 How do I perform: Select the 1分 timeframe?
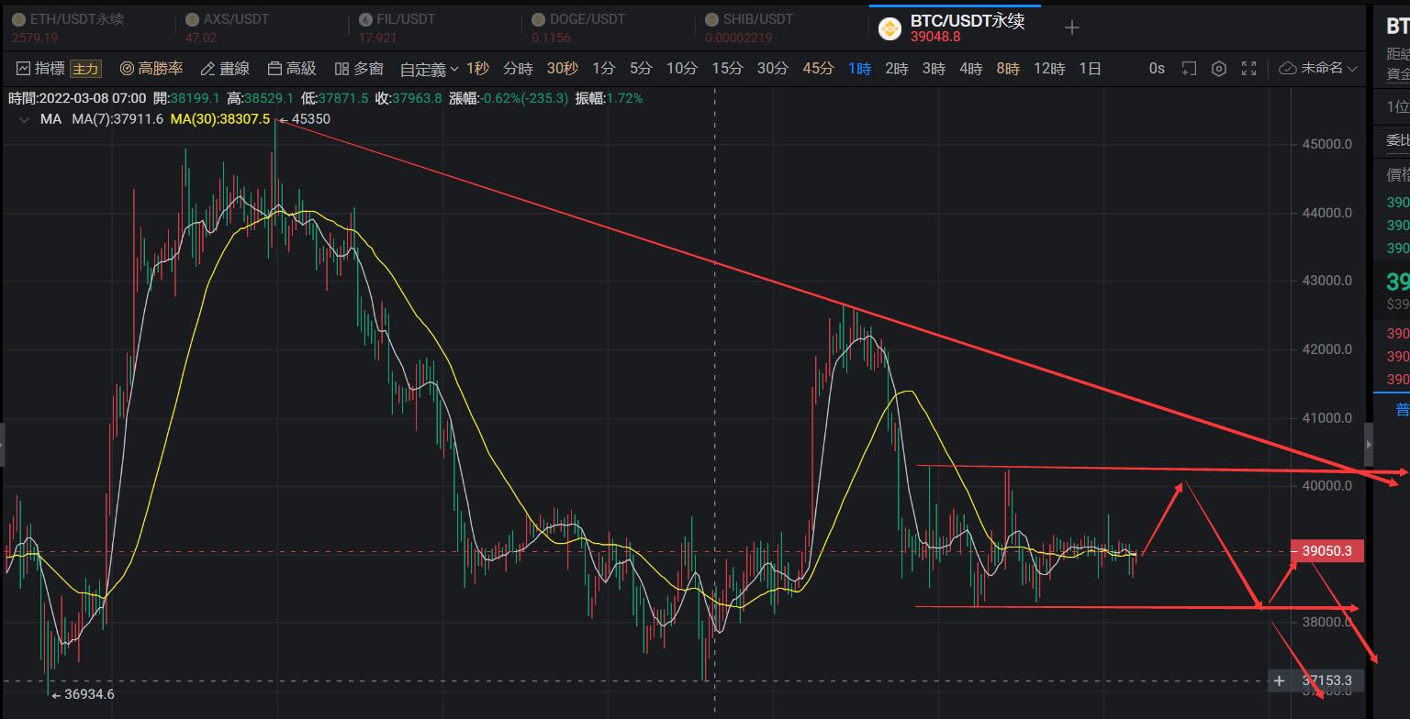603,69
